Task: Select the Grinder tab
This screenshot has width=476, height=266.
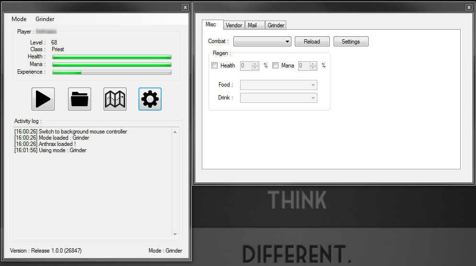Action: [276, 25]
